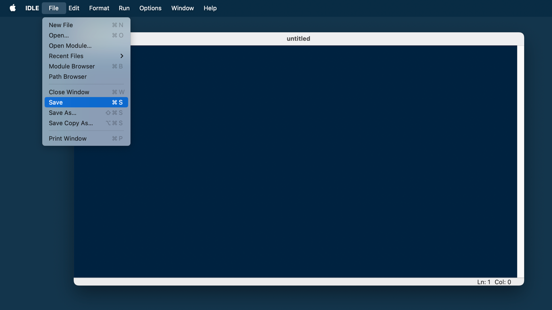The width and height of the screenshot is (552, 310).
Task: Click the Ln 1 Col 0 status indicator
Action: click(494, 282)
